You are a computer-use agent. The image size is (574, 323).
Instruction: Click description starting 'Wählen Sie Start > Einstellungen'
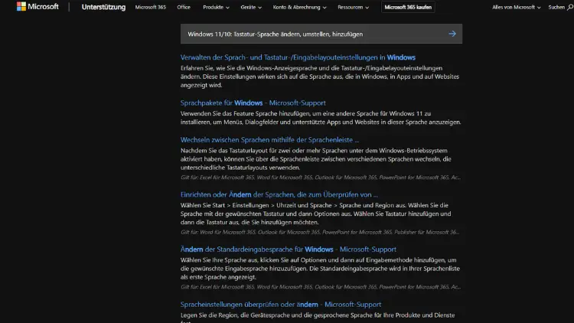(315, 214)
